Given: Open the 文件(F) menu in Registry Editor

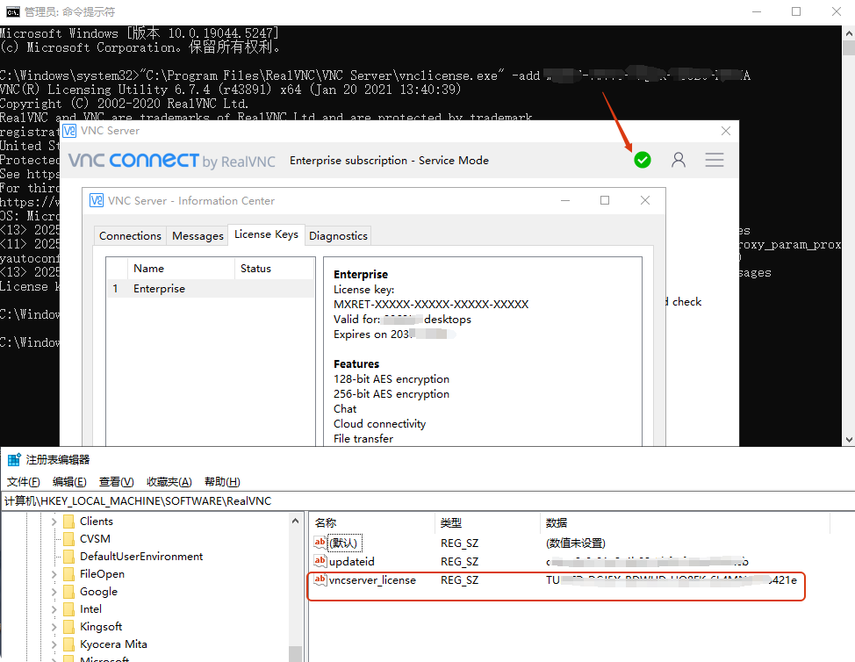Looking at the screenshot, I should (24, 481).
